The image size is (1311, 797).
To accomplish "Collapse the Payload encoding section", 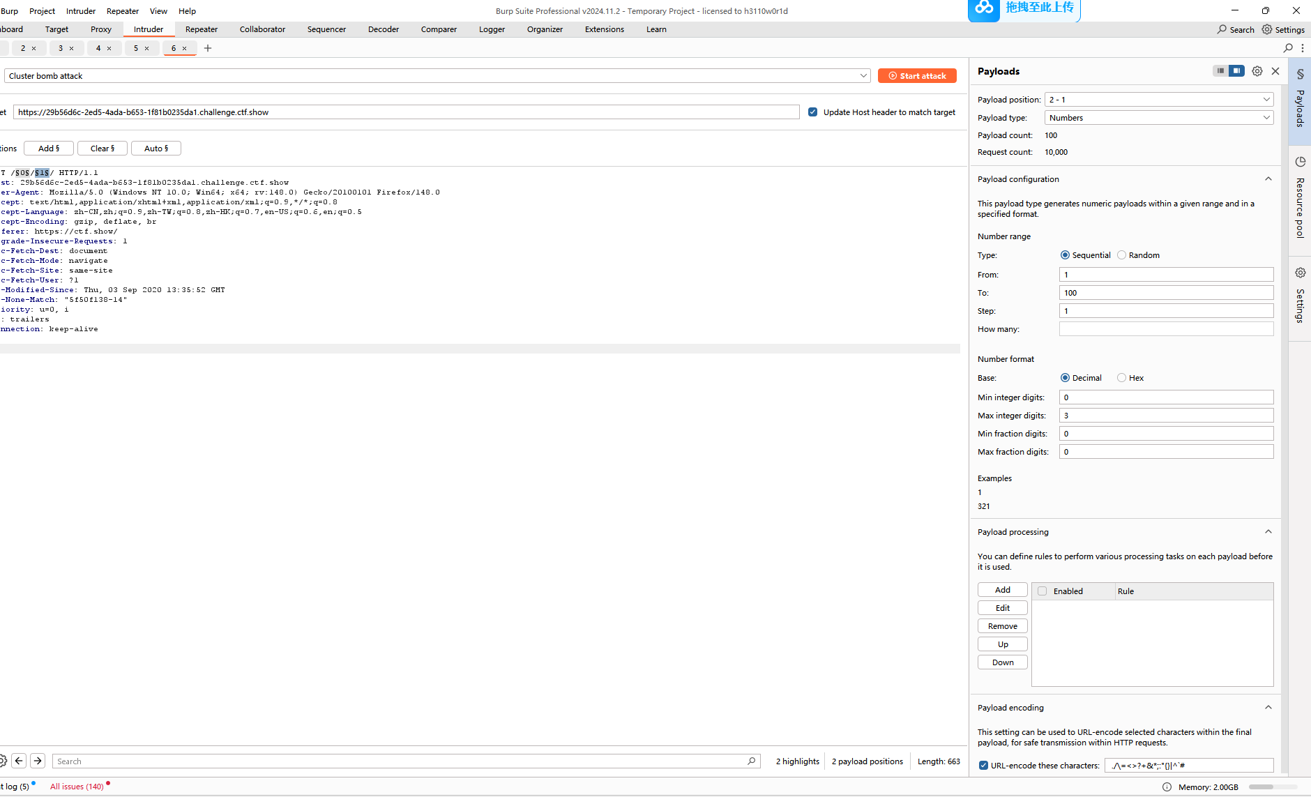I will [1268, 708].
